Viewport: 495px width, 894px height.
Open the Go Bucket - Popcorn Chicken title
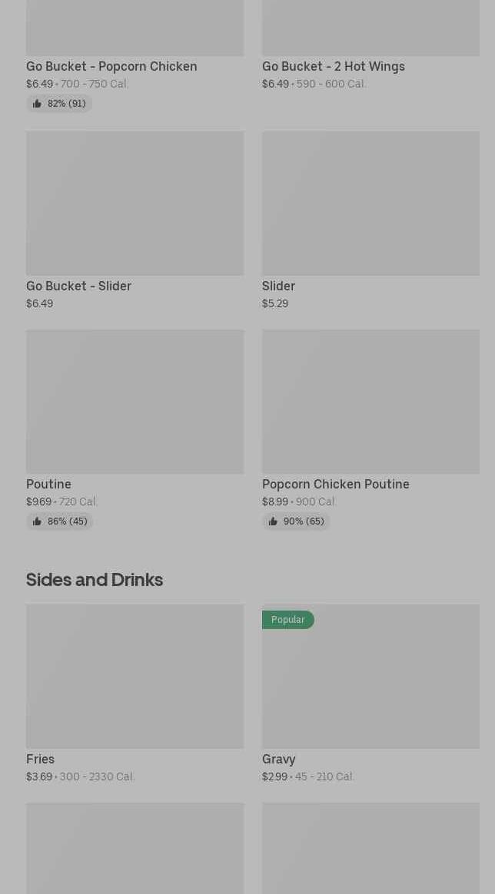pyautogui.click(x=111, y=67)
